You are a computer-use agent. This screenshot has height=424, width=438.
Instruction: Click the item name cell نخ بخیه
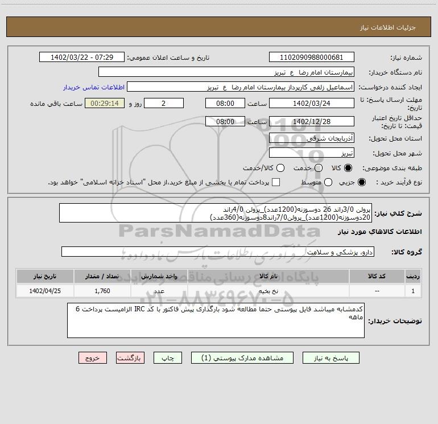click(268, 291)
